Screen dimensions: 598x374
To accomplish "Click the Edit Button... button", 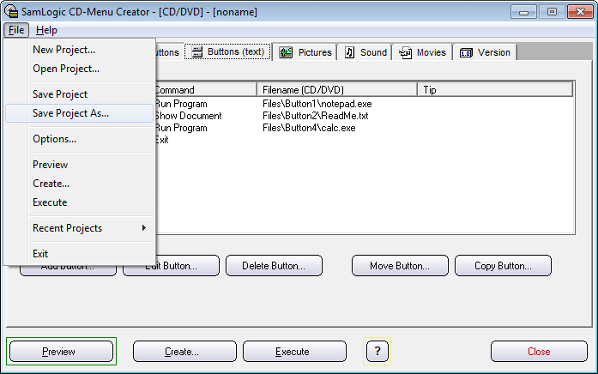I will [171, 266].
